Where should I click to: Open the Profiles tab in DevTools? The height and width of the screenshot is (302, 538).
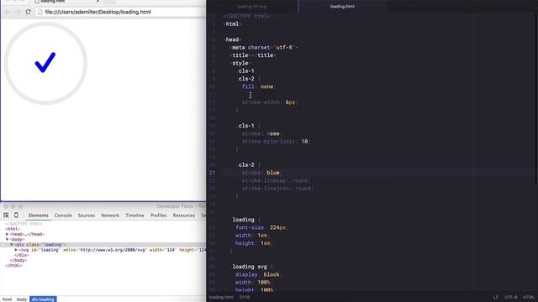pos(159,216)
